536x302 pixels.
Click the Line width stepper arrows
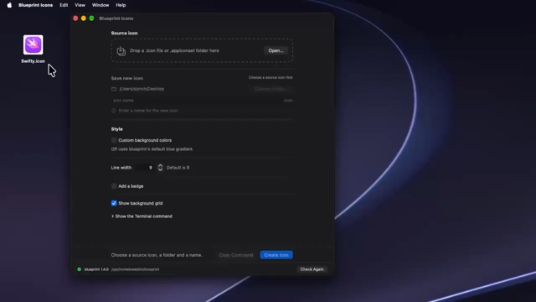[x=160, y=168]
